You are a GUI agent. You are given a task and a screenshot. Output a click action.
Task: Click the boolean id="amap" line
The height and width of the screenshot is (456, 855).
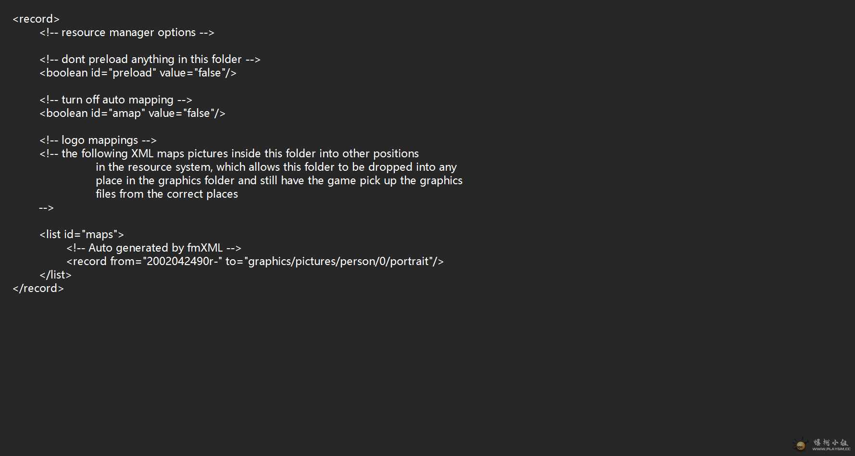[x=132, y=114]
